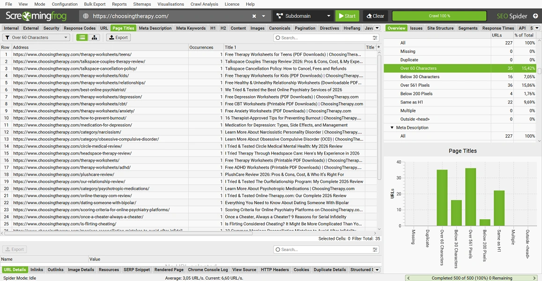Screen dimensions: 542x281
Task: Click the table's horizontal scrollbar
Action: click(128, 233)
